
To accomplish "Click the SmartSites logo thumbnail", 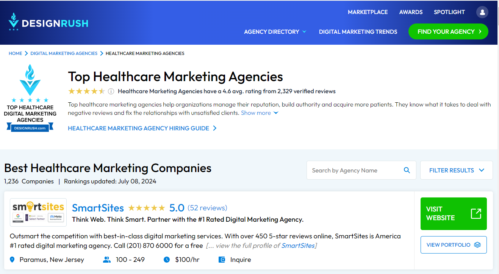I will 38,212.
